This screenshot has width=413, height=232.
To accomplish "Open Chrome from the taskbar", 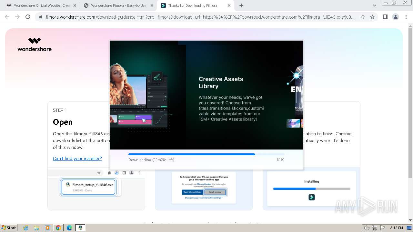I will pyautogui.click(x=58, y=228).
